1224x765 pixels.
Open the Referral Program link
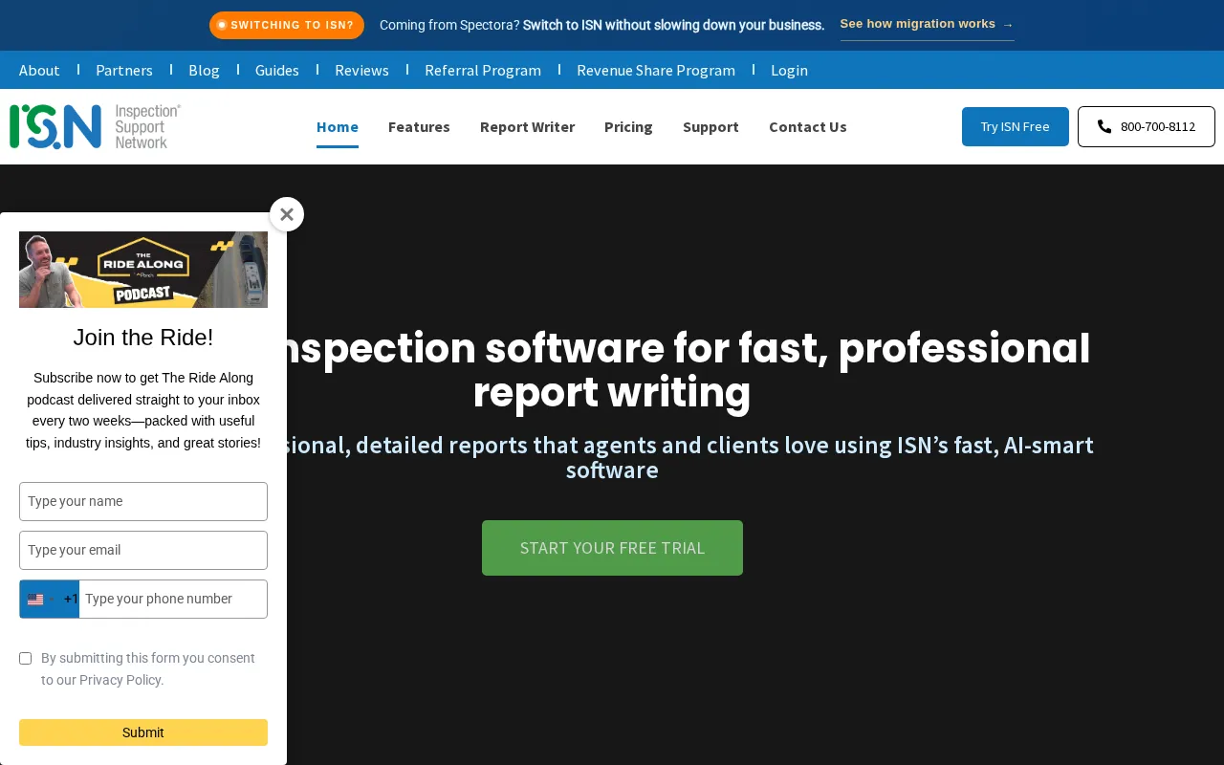(x=483, y=70)
